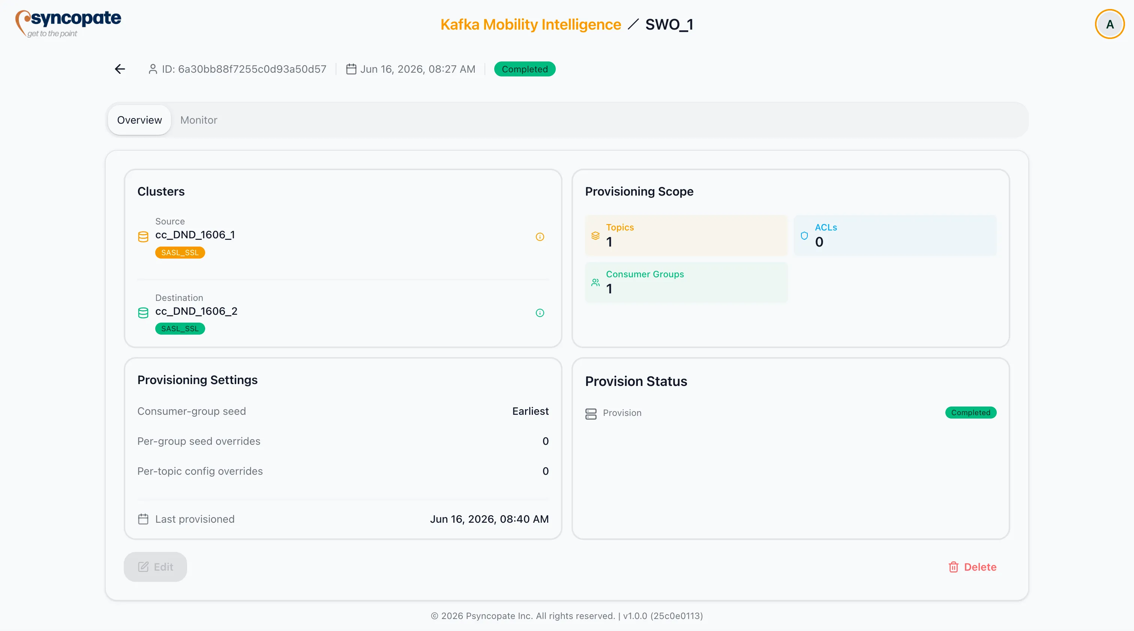Show info for destination cluster cc_DND_1606_2
The image size is (1134, 631).
click(540, 313)
